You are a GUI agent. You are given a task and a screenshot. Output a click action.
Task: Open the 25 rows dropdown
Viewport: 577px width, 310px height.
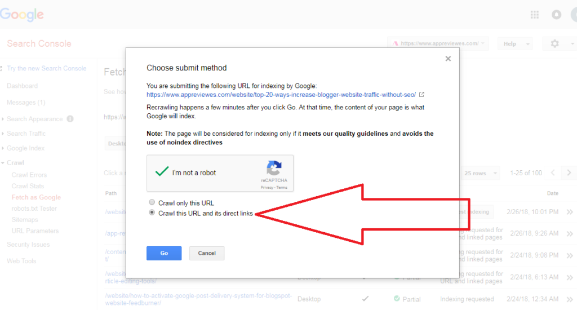[x=480, y=173]
